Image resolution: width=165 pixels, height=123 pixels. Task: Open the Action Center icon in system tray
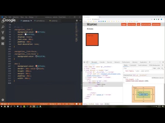(x=163, y=106)
